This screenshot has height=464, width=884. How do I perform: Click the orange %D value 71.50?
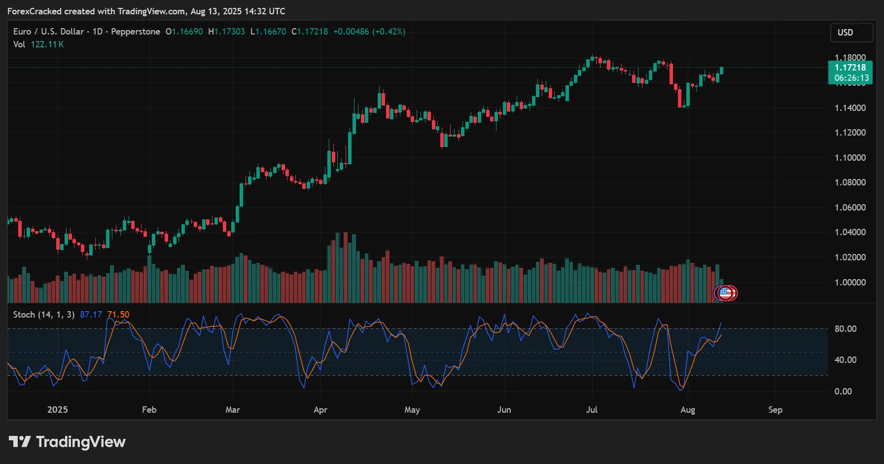[118, 314]
